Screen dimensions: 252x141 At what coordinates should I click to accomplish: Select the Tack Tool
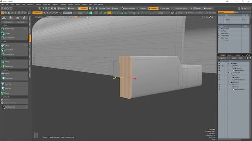(14, 89)
